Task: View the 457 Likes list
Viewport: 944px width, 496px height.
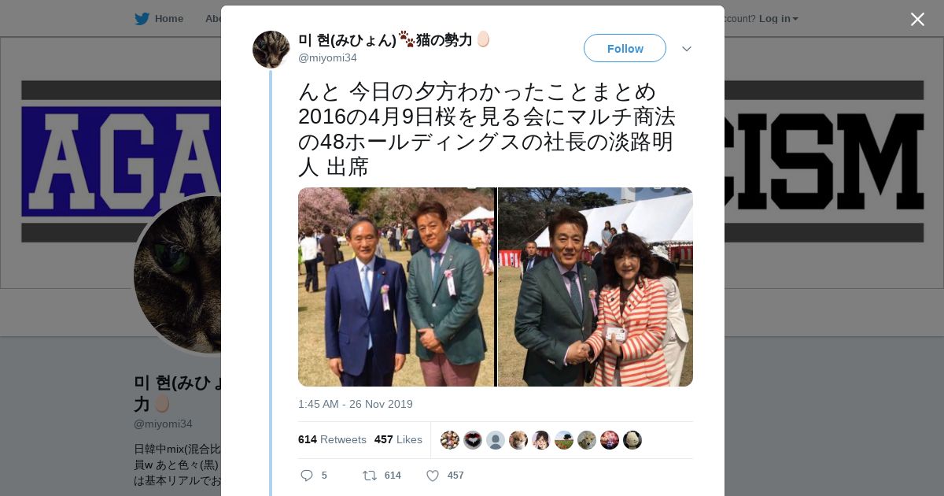Action: [398, 439]
